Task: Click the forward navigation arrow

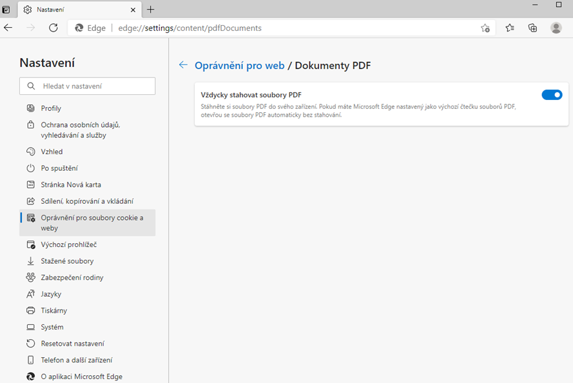Action: pyautogui.click(x=31, y=28)
